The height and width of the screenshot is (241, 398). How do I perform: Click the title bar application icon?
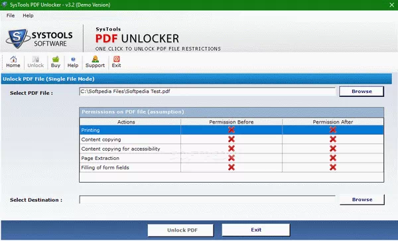[x=4, y=5]
